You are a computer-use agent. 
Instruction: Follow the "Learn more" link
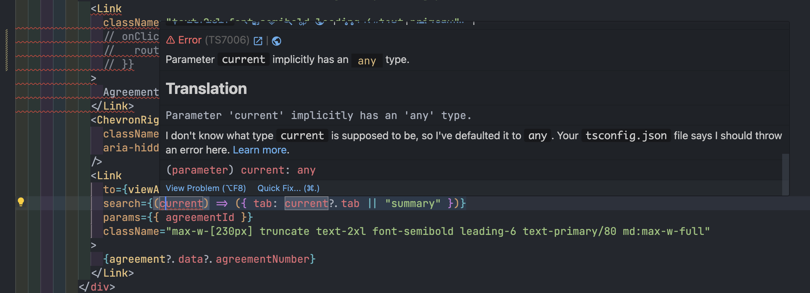click(x=260, y=150)
